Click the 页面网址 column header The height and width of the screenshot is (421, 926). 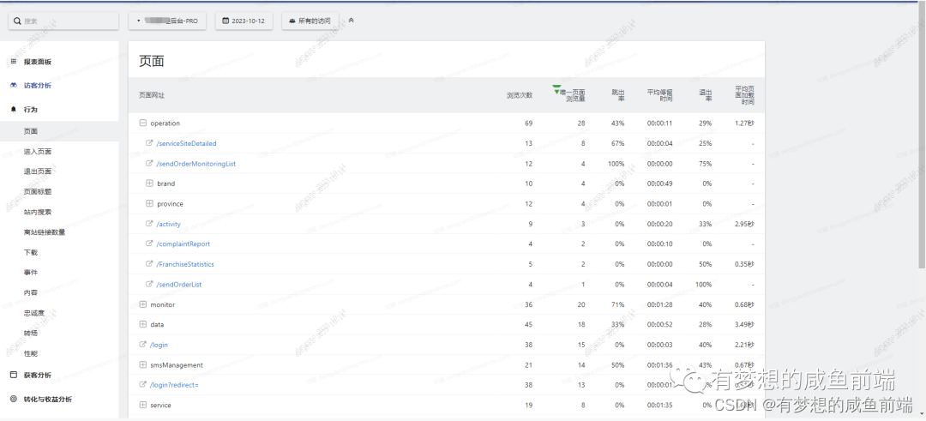(152, 95)
